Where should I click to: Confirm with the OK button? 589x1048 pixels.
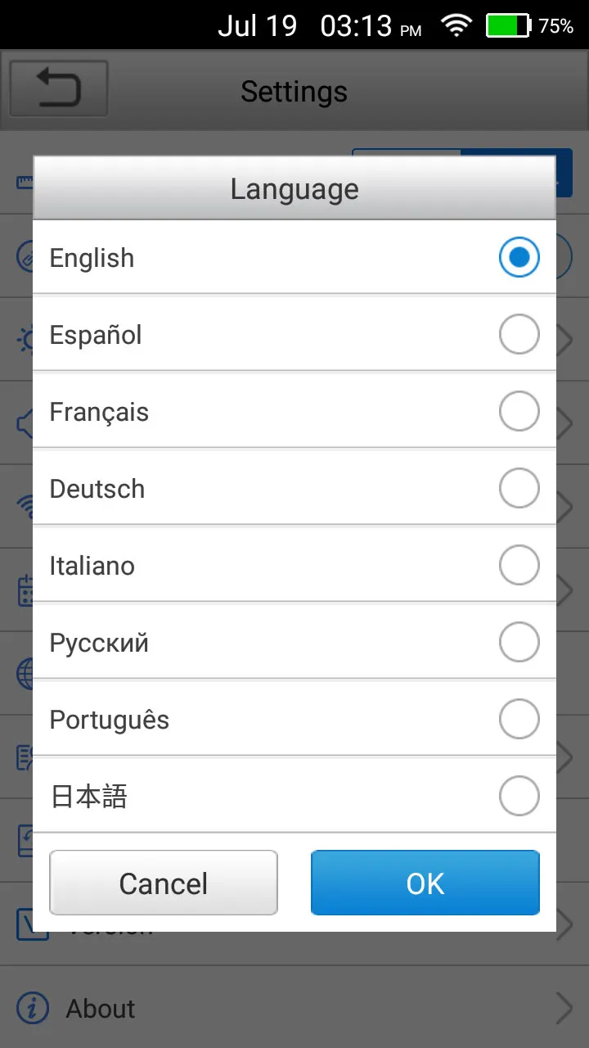[425, 883]
